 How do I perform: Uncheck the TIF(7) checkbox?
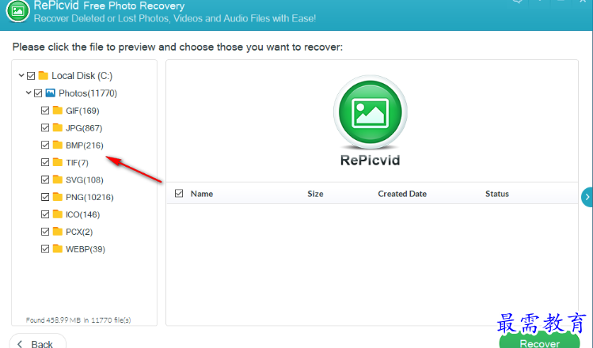pyautogui.click(x=45, y=162)
